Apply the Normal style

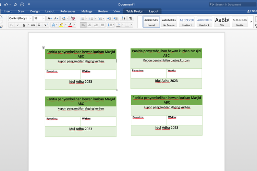[151, 22]
